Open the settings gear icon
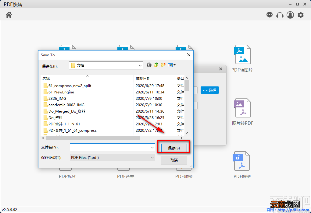The width and height of the screenshot is (311, 213). click(301, 15)
